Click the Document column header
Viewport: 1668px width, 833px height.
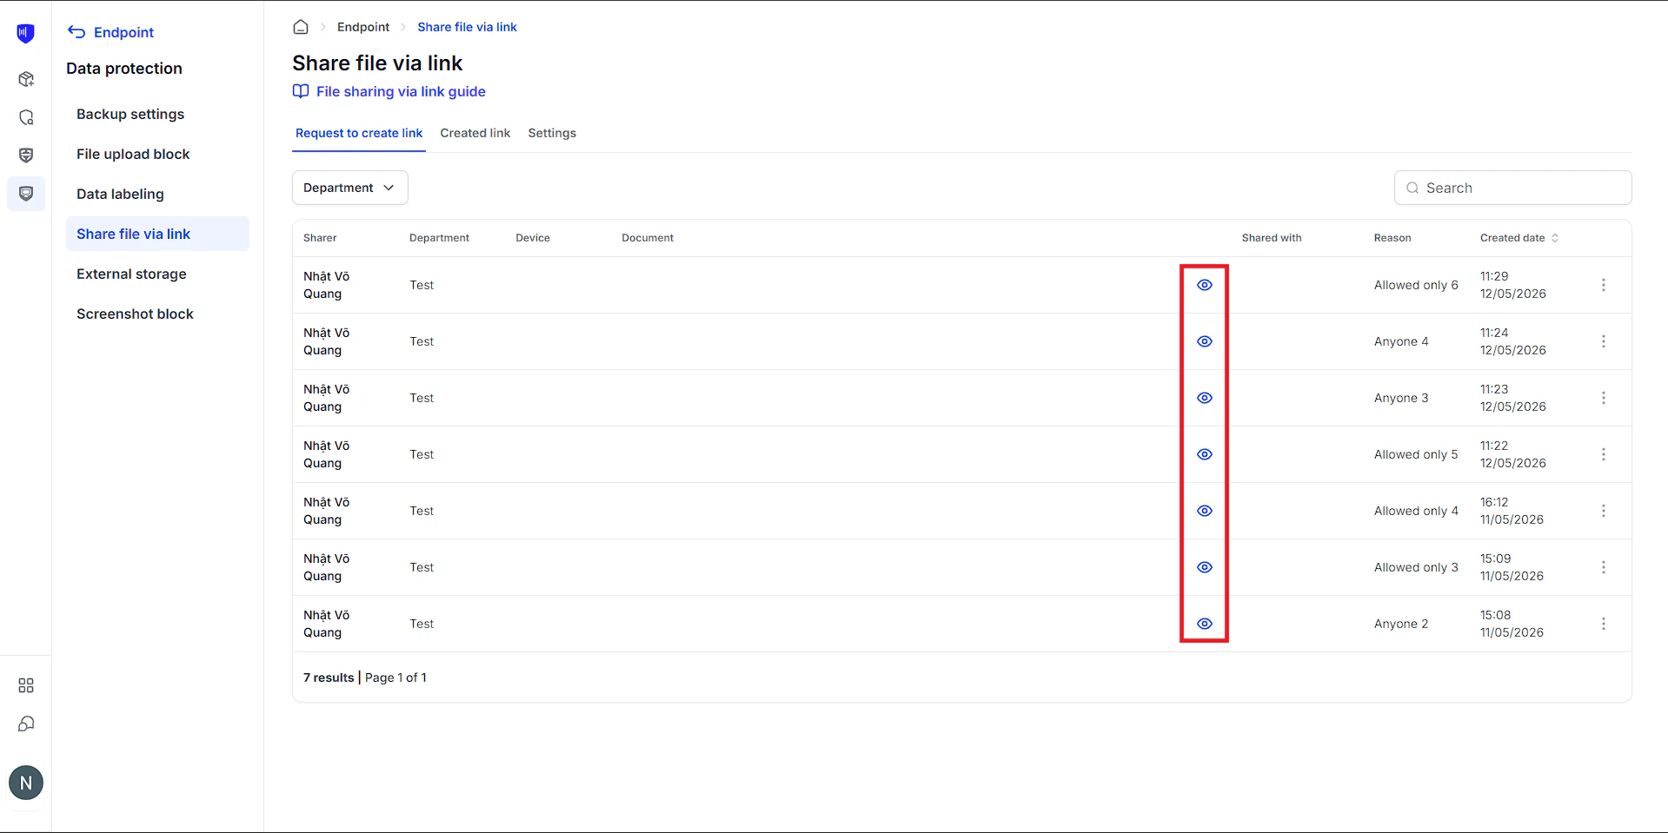click(648, 238)
